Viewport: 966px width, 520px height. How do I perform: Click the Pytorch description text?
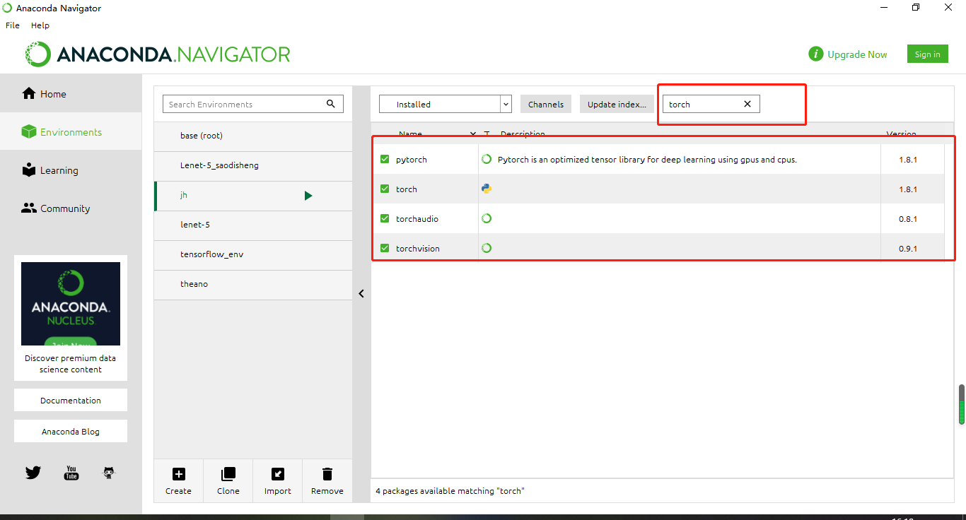647,160
